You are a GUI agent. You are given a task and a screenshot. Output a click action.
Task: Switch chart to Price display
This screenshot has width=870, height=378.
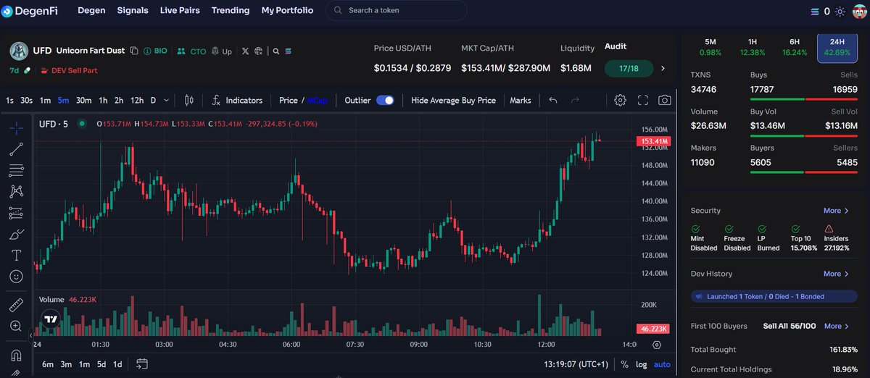tap(289, 100)
